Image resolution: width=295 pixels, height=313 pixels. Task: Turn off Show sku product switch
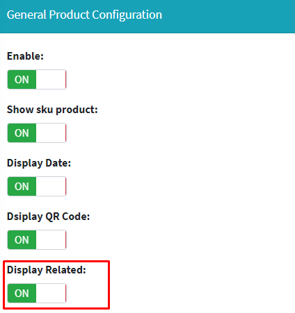coord(37,133)
